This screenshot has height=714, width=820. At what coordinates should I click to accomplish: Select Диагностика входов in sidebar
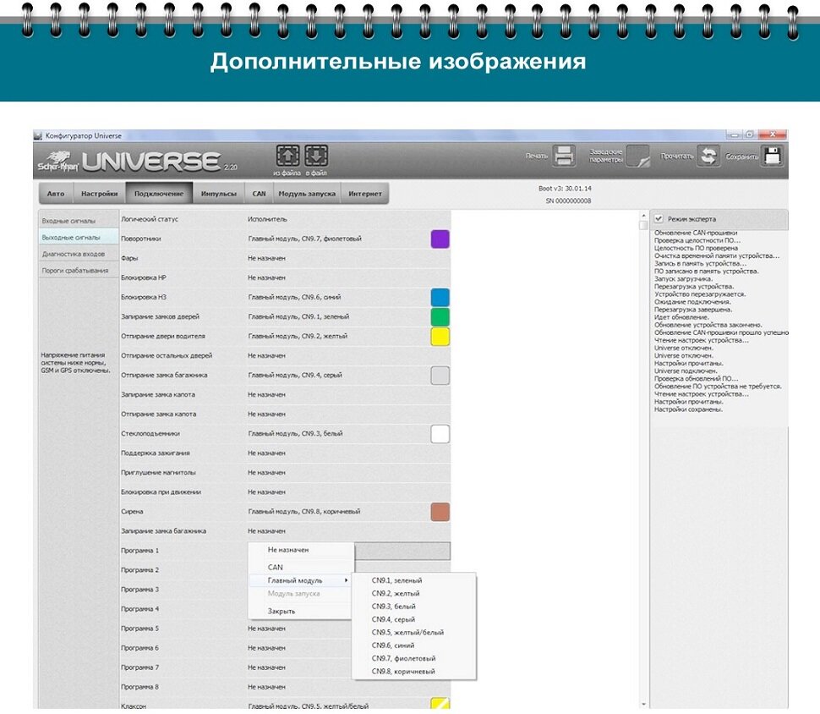79,255
